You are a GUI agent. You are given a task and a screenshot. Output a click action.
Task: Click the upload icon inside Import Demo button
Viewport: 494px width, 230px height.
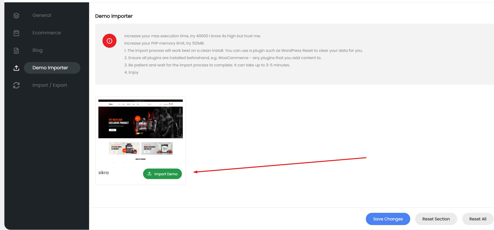149,174
